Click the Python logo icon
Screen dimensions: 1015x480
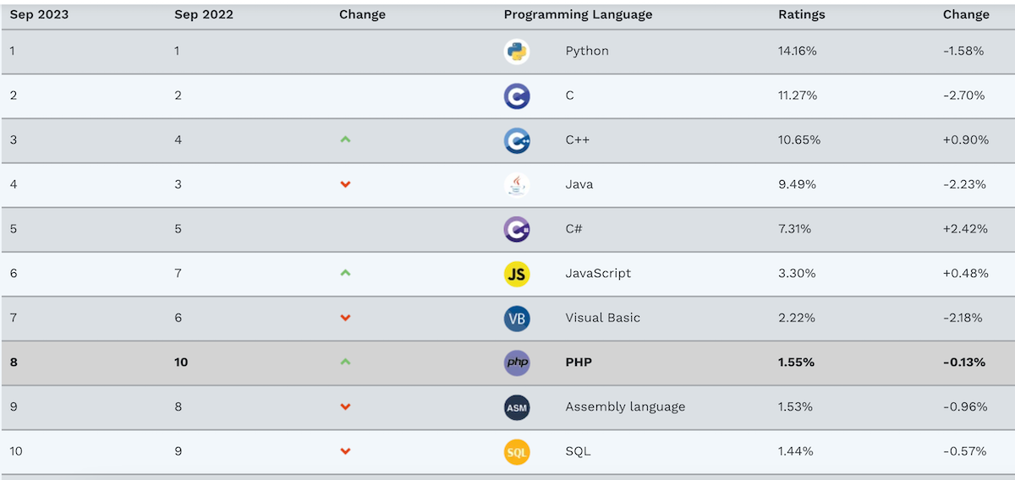(516, 52)
